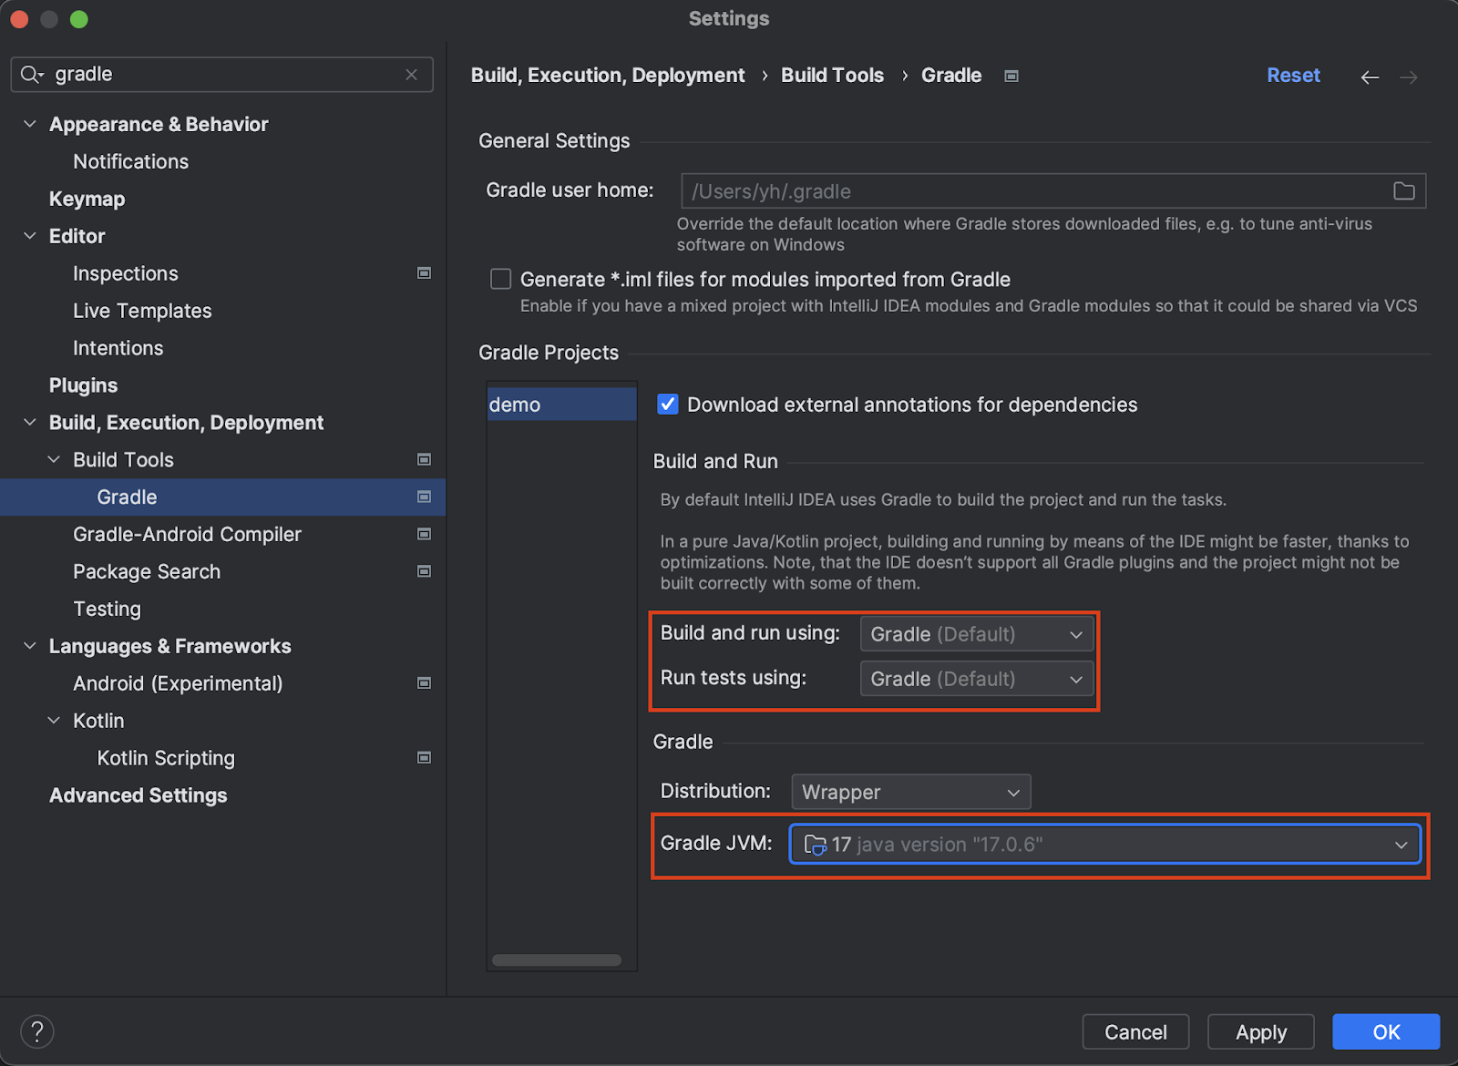Collapse the Editor section
Screen dimensions: 1458x1066
tap(30, 236)
